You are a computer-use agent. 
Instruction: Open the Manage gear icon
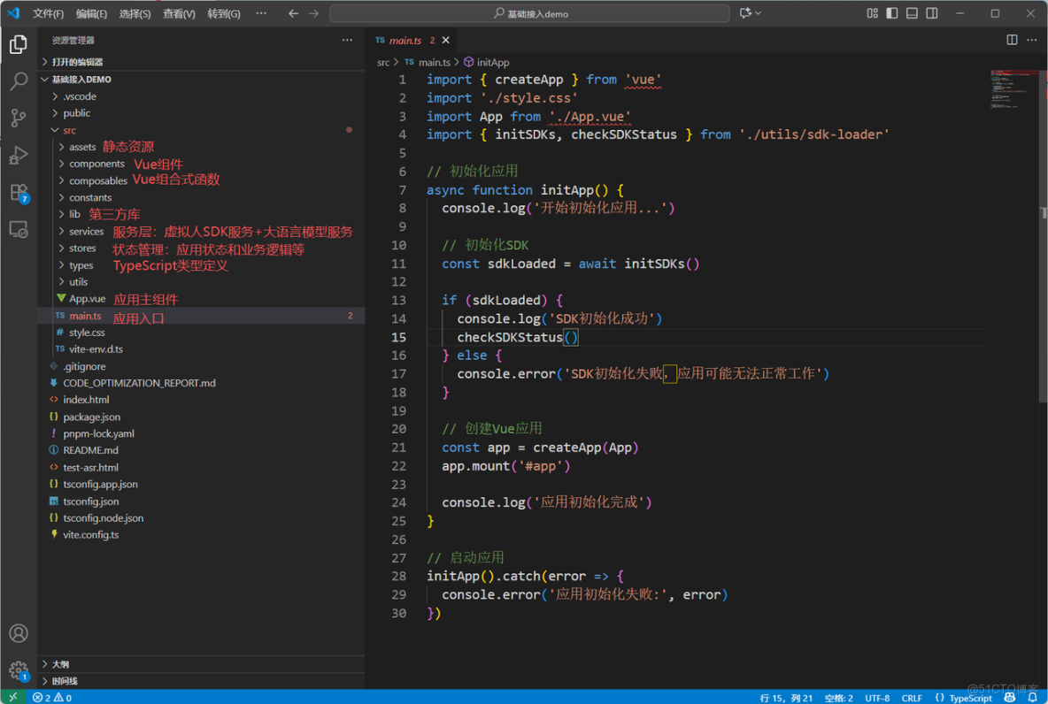click(x=19, y=670)
